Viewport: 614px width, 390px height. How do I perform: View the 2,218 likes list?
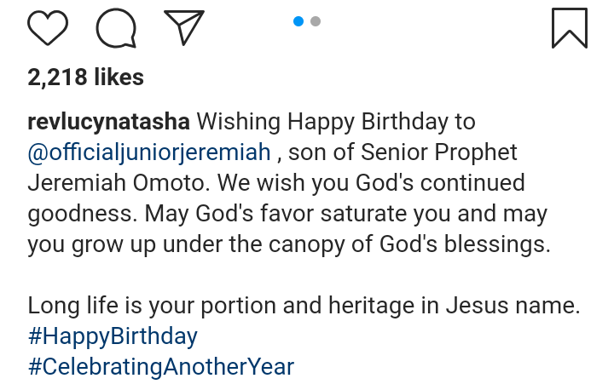pyautogui.click(x=86, y=77)
